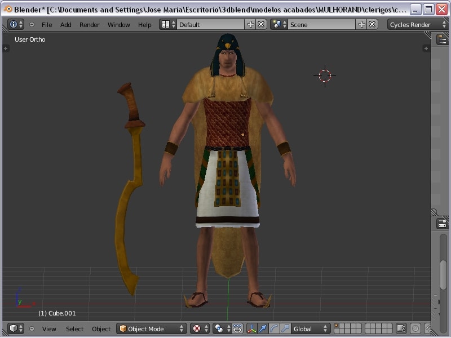Edit the Scene name field
451x338 pixels.
321,24
